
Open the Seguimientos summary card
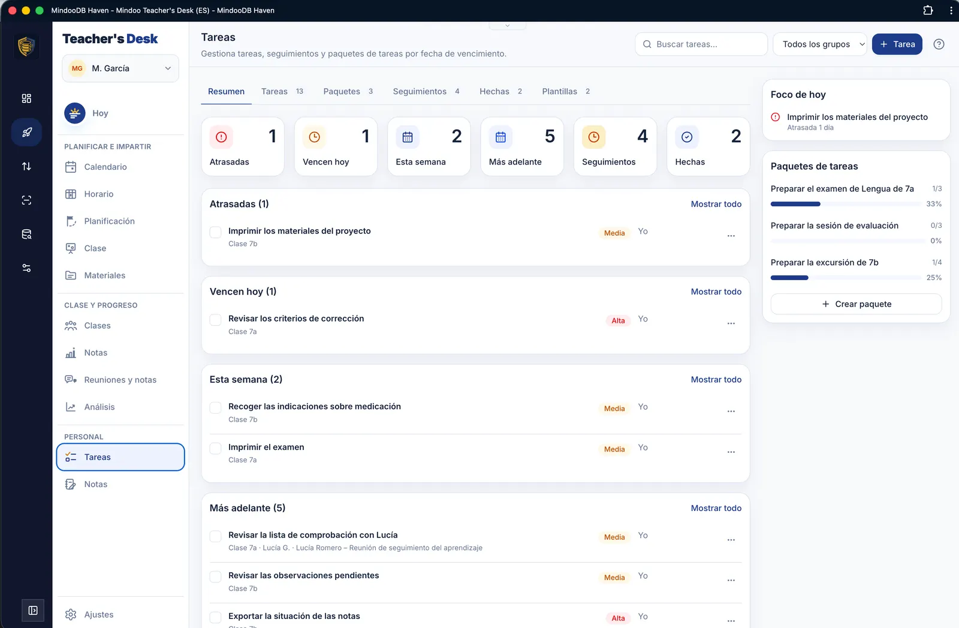pos(615,147)
